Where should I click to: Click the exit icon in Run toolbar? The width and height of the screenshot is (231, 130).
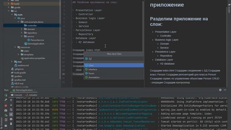click(x=6, y=120)
